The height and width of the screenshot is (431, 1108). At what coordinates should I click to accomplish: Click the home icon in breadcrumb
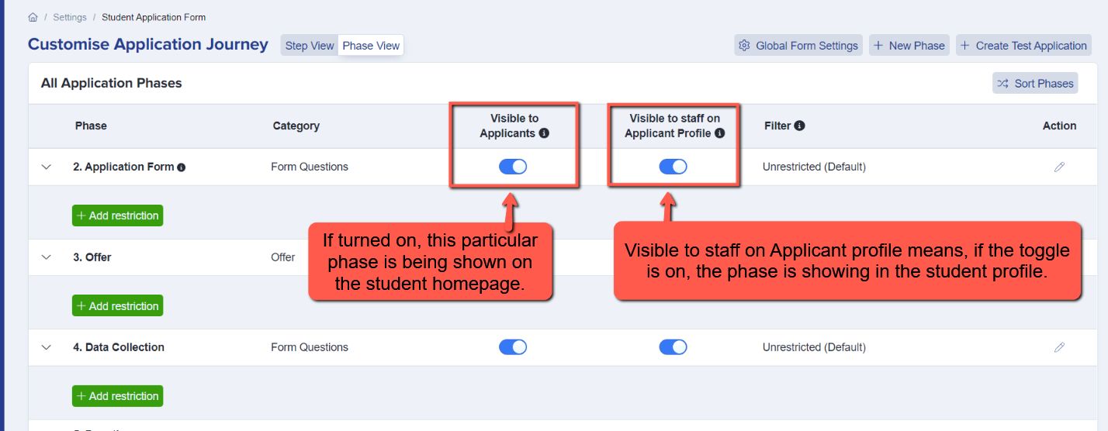(33, 17)
